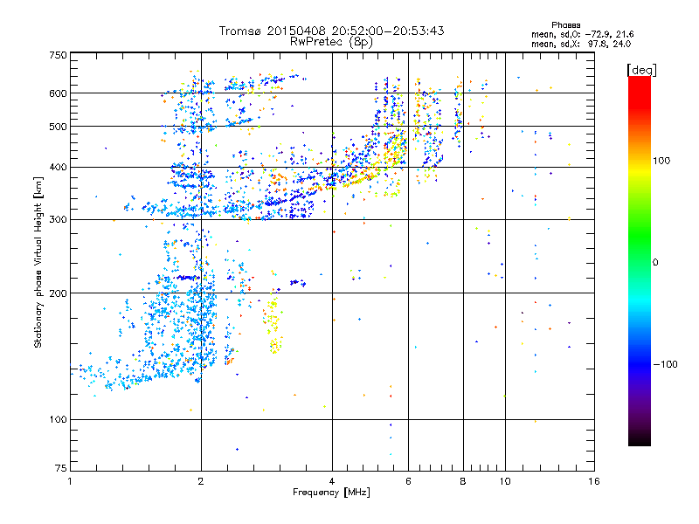
Task: Click the colorbar label '-100'
Action: point(665,364)
